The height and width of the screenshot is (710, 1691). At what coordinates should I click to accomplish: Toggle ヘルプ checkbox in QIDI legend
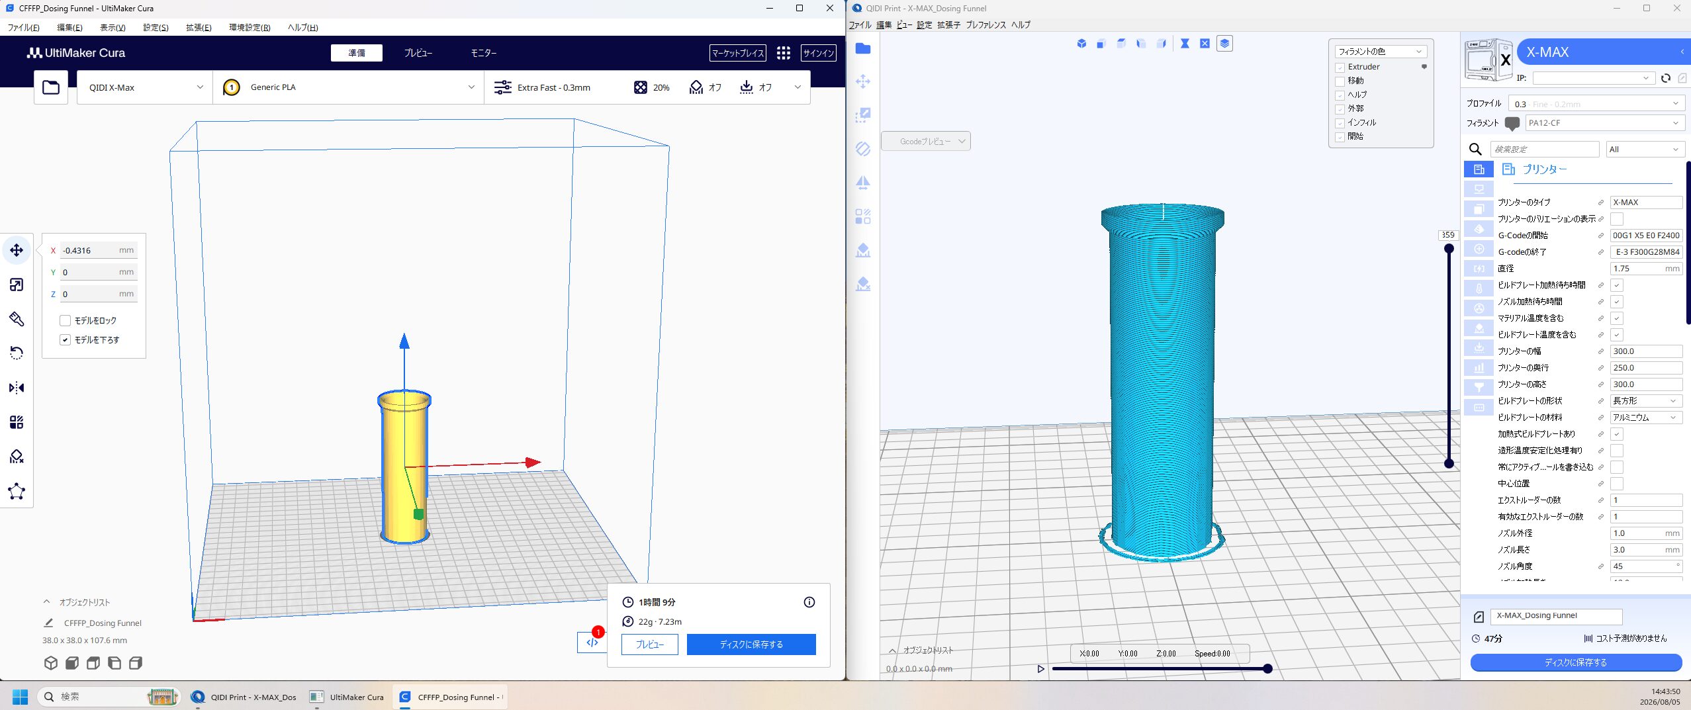[1340, 95]
